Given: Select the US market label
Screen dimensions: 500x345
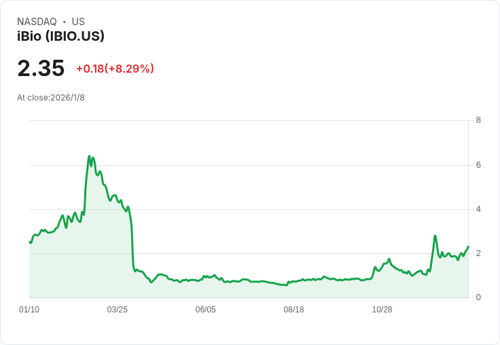Looking at the screenshot, I should [78, 22].
